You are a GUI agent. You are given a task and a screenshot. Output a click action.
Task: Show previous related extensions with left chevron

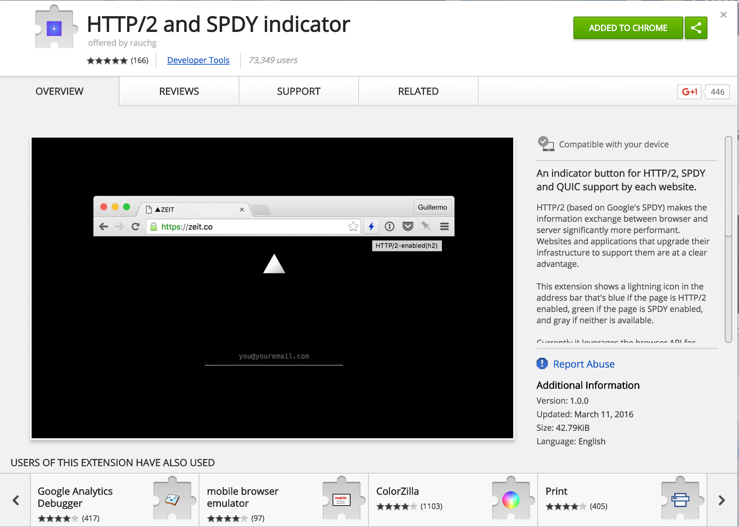pyautogui.click(x=16, y=500)
